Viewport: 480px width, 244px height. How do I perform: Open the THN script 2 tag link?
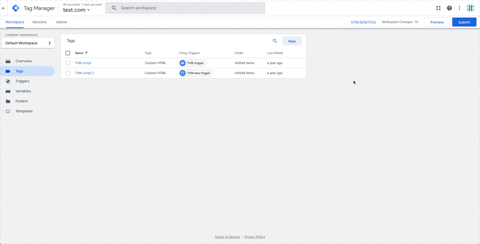tap(84, 73)
